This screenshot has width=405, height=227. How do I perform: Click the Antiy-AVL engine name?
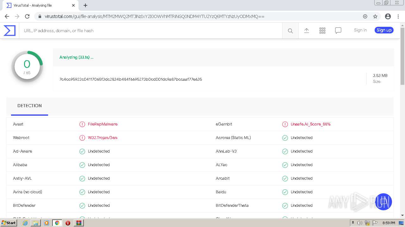tap(22, 178)
